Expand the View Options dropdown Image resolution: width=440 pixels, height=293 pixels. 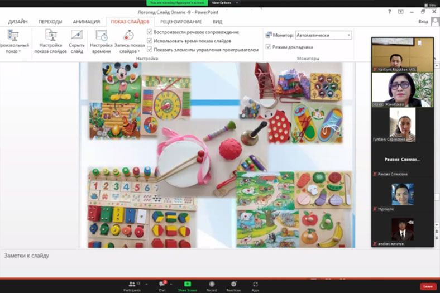click(x=221, y=3)
